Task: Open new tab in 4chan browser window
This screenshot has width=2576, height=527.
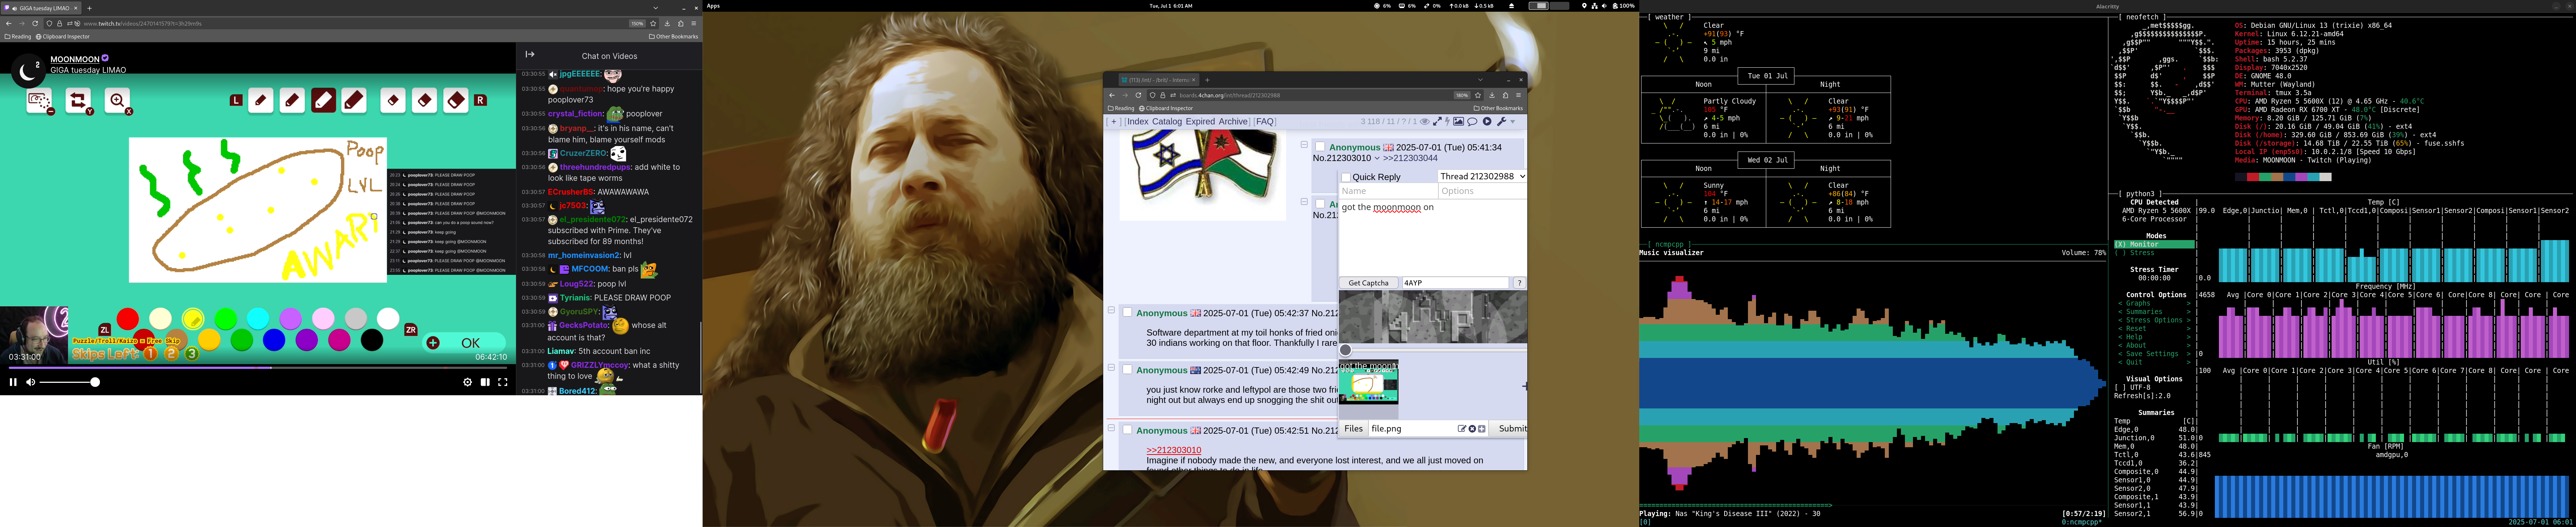Action: [x=1207, y=80]
